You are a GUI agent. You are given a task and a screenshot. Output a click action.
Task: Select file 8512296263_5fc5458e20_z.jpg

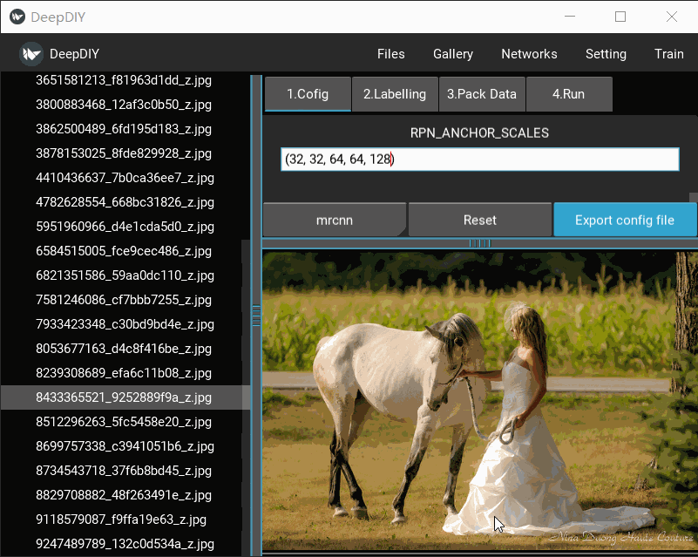pyautogui.click(x=124, y=422)
